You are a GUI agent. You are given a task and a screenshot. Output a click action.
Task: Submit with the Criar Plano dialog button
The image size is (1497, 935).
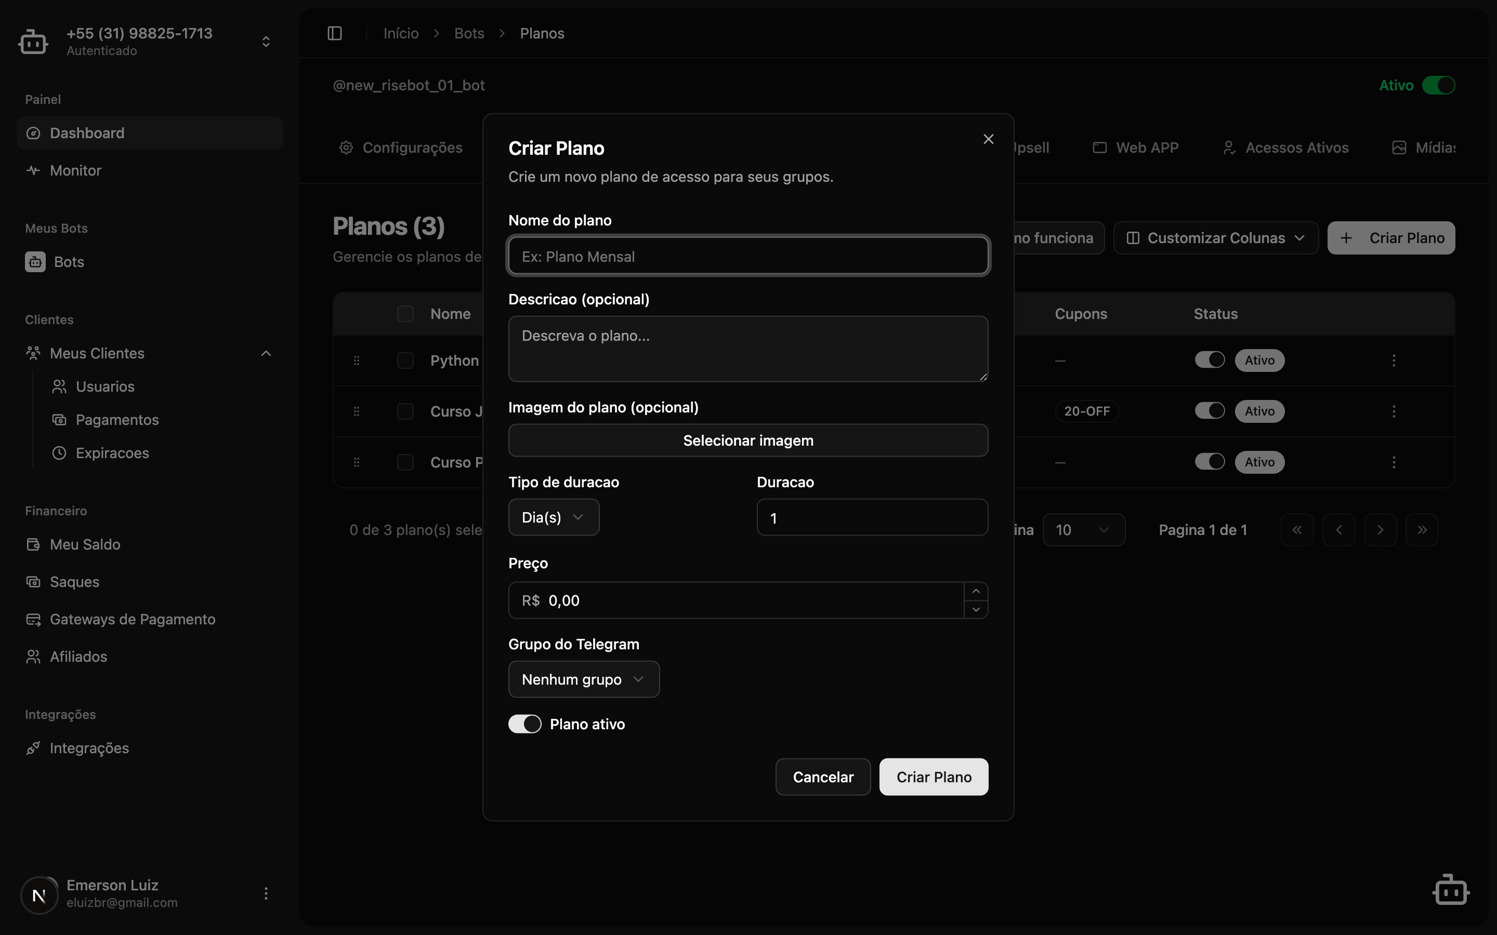tap(934, 777)
